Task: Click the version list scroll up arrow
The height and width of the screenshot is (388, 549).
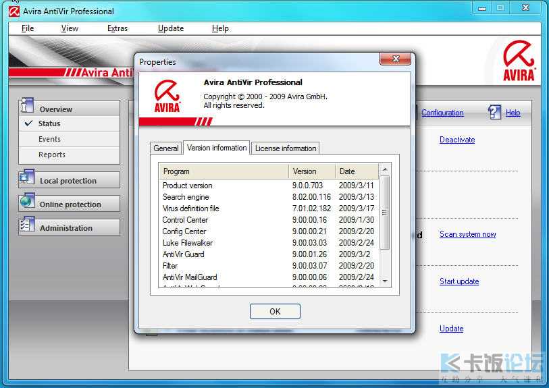Action: click(x=385, y=169)
